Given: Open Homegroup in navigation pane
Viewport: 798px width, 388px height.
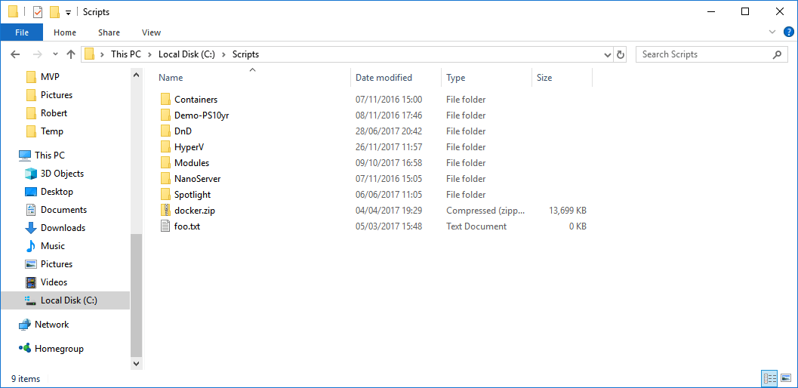Looking at the screenshot, I should (x=59, y=349).
